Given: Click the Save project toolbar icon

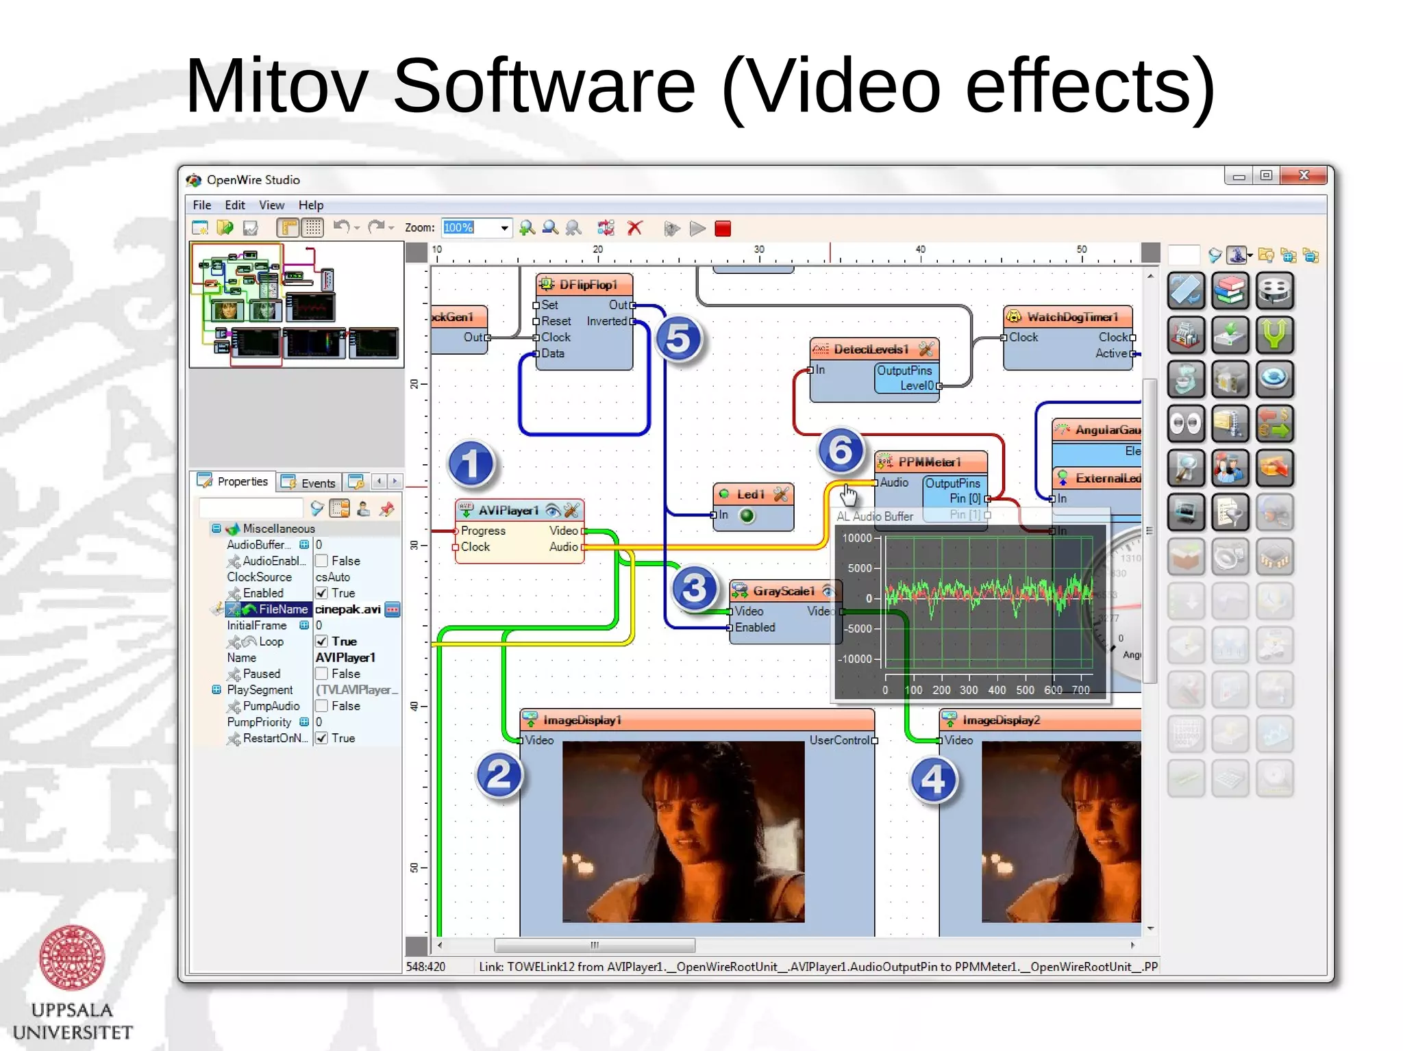Looking at the screenshot, I should [250, 228].
